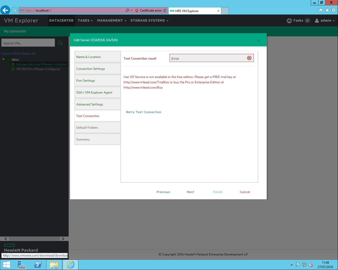Collapse the labvc tree node
338x270 pixels.
coord(3,60)
